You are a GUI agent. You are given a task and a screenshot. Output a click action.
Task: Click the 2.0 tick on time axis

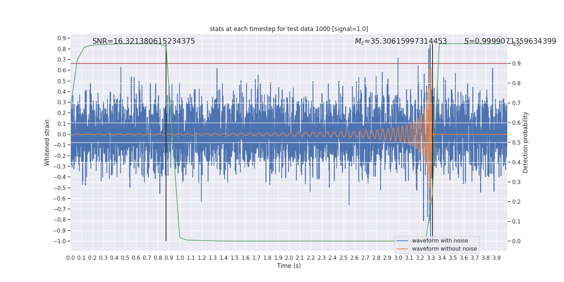(289, 258)
